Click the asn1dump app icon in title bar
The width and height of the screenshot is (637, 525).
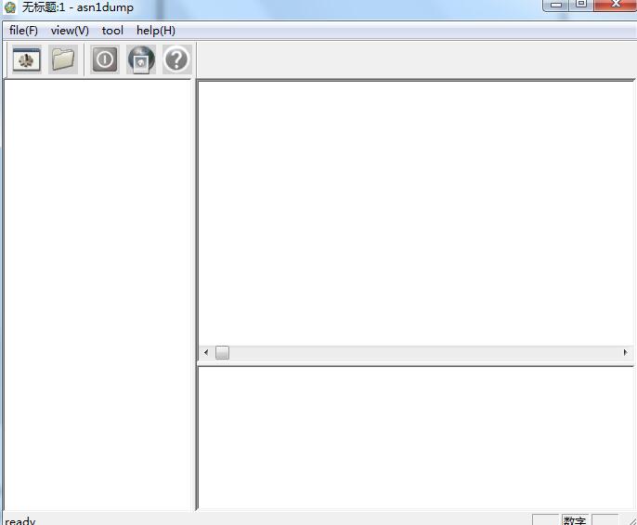(10, 7)
